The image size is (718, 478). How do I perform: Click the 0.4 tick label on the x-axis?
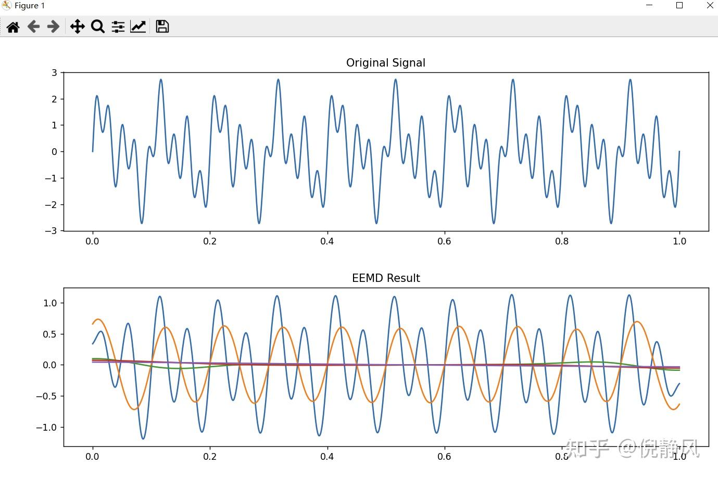tap(327, 241)
